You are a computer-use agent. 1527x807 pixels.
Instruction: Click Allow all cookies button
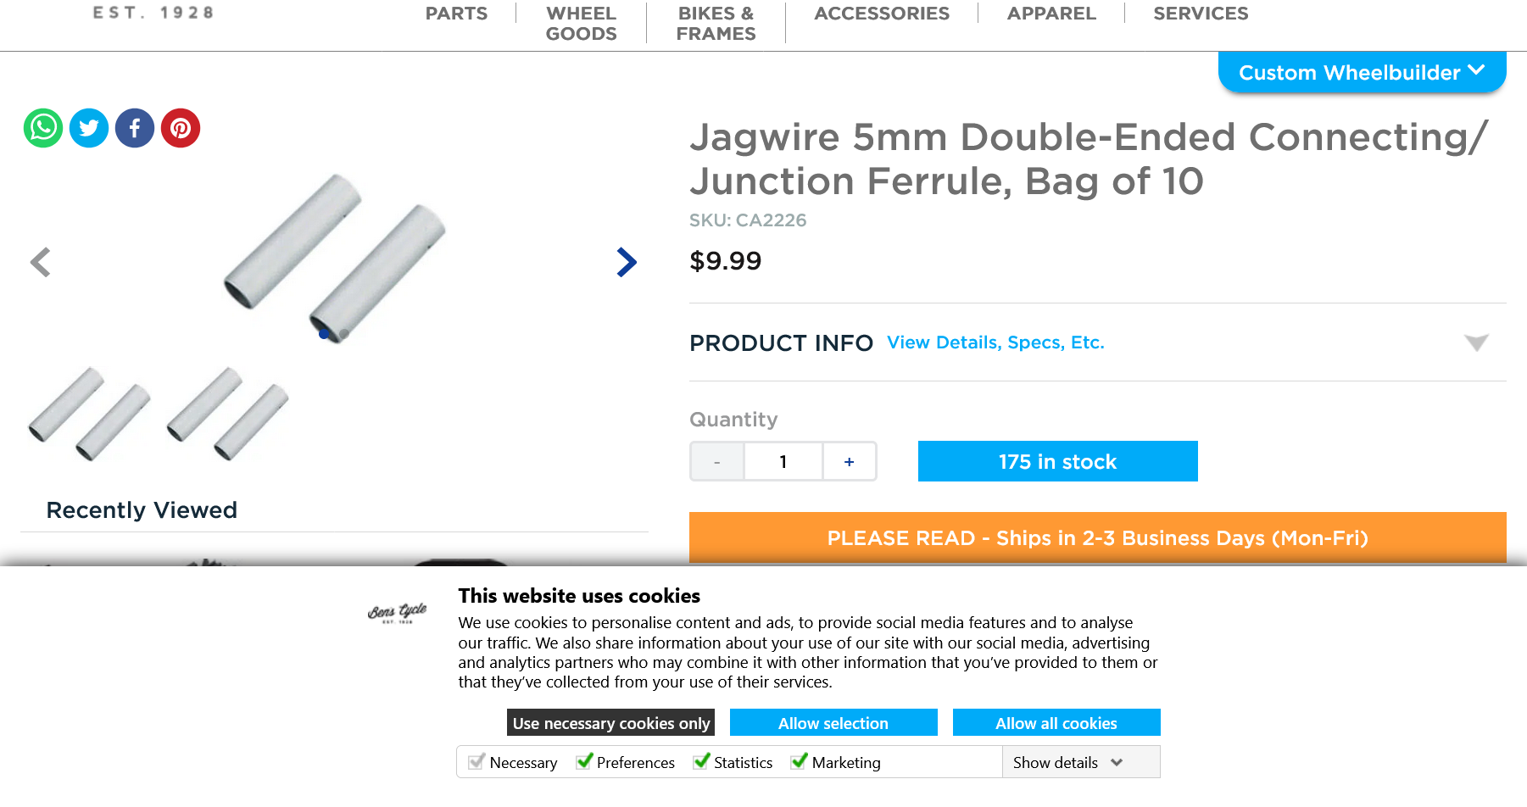[1056, 723]
